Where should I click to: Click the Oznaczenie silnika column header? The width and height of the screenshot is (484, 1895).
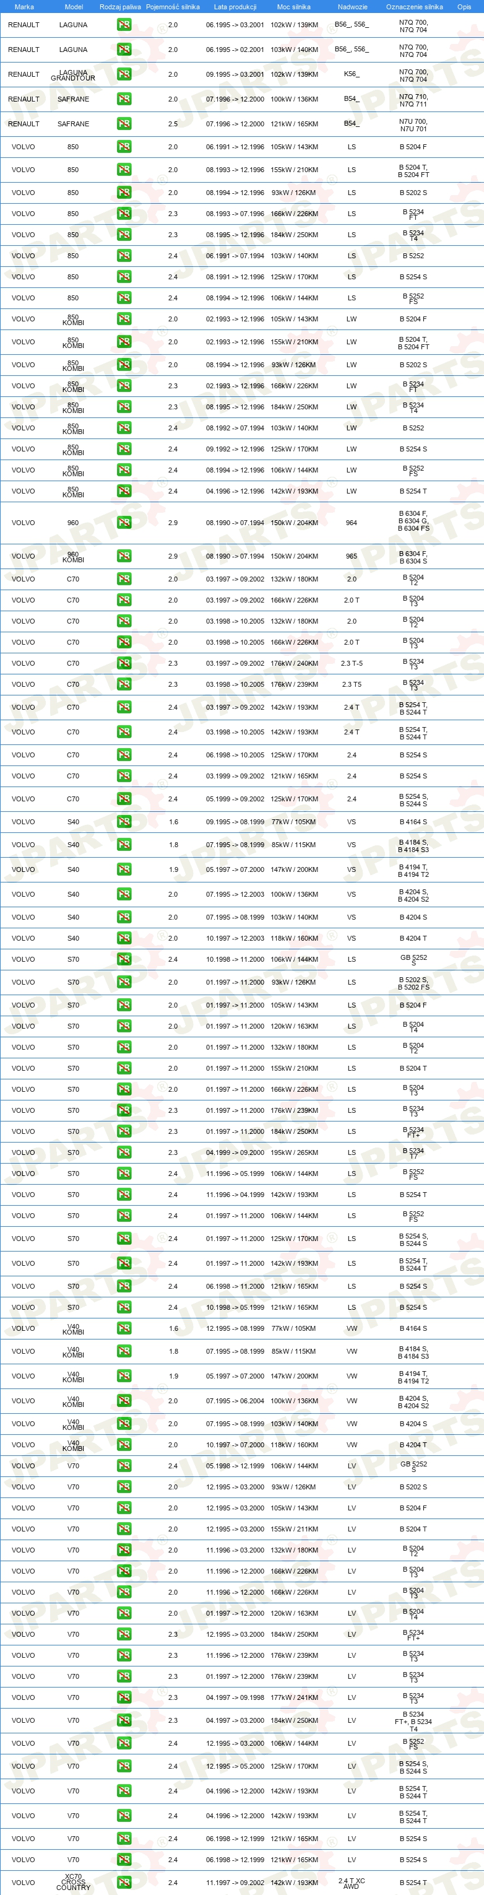click(x=414, y=7)
